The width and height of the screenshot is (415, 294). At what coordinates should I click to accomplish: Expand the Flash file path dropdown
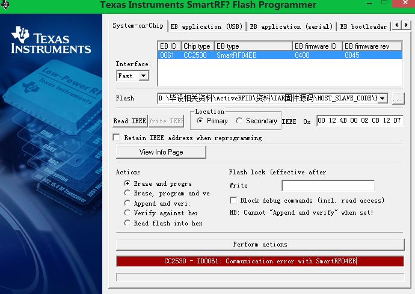tap(382, 99)
